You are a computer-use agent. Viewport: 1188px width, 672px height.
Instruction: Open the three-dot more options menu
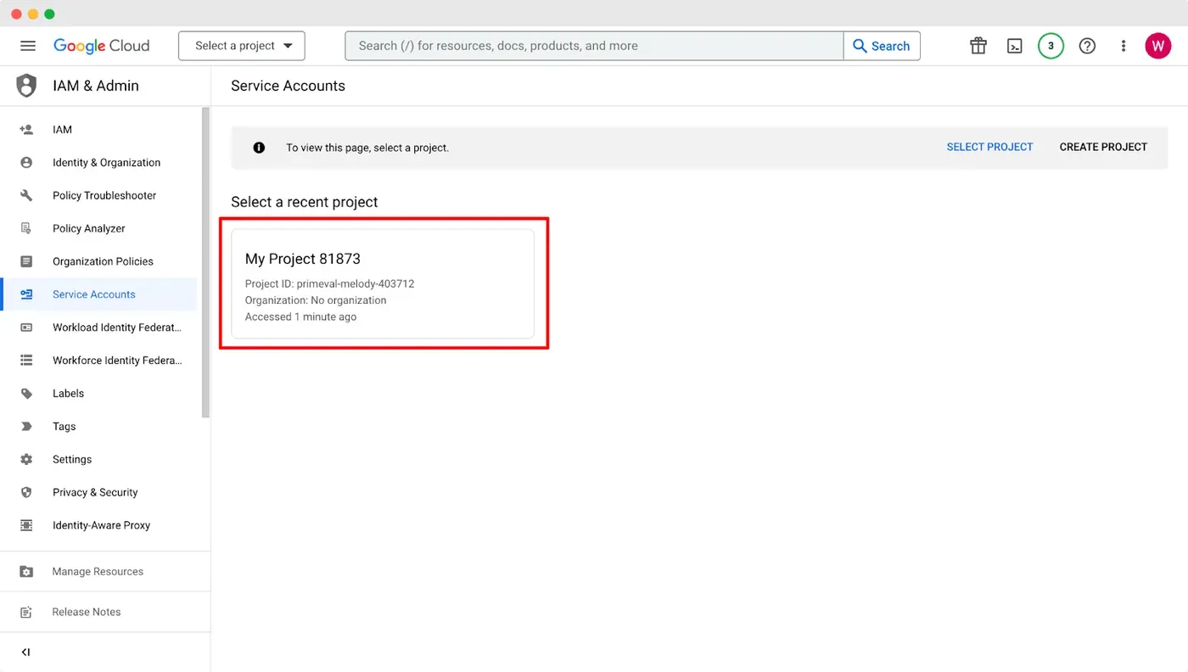click(1124, 46)
